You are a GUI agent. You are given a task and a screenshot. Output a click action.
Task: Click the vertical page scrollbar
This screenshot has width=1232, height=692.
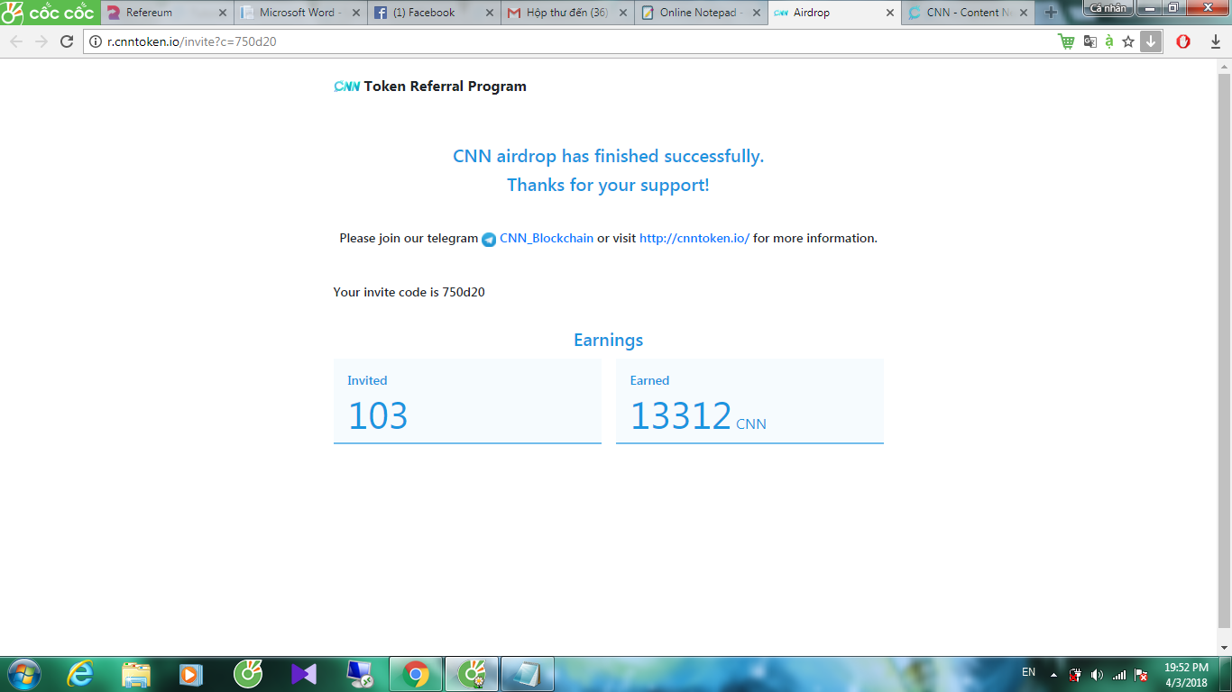tap(1224, 350)
